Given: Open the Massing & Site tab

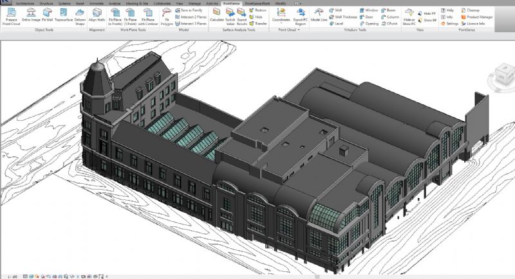Looking at the screenshot, I should click(138, 3).
